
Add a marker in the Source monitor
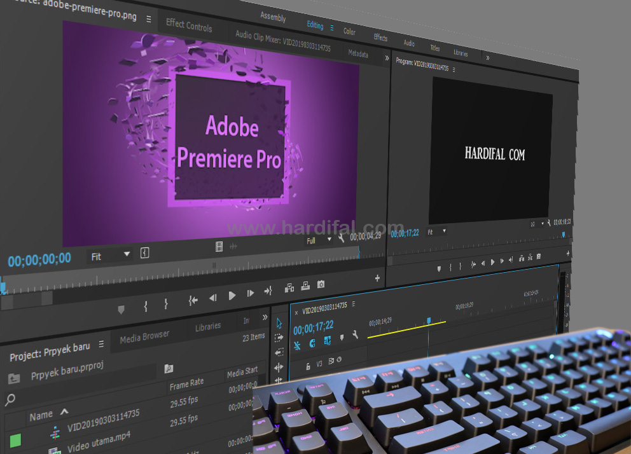(121, 309)
